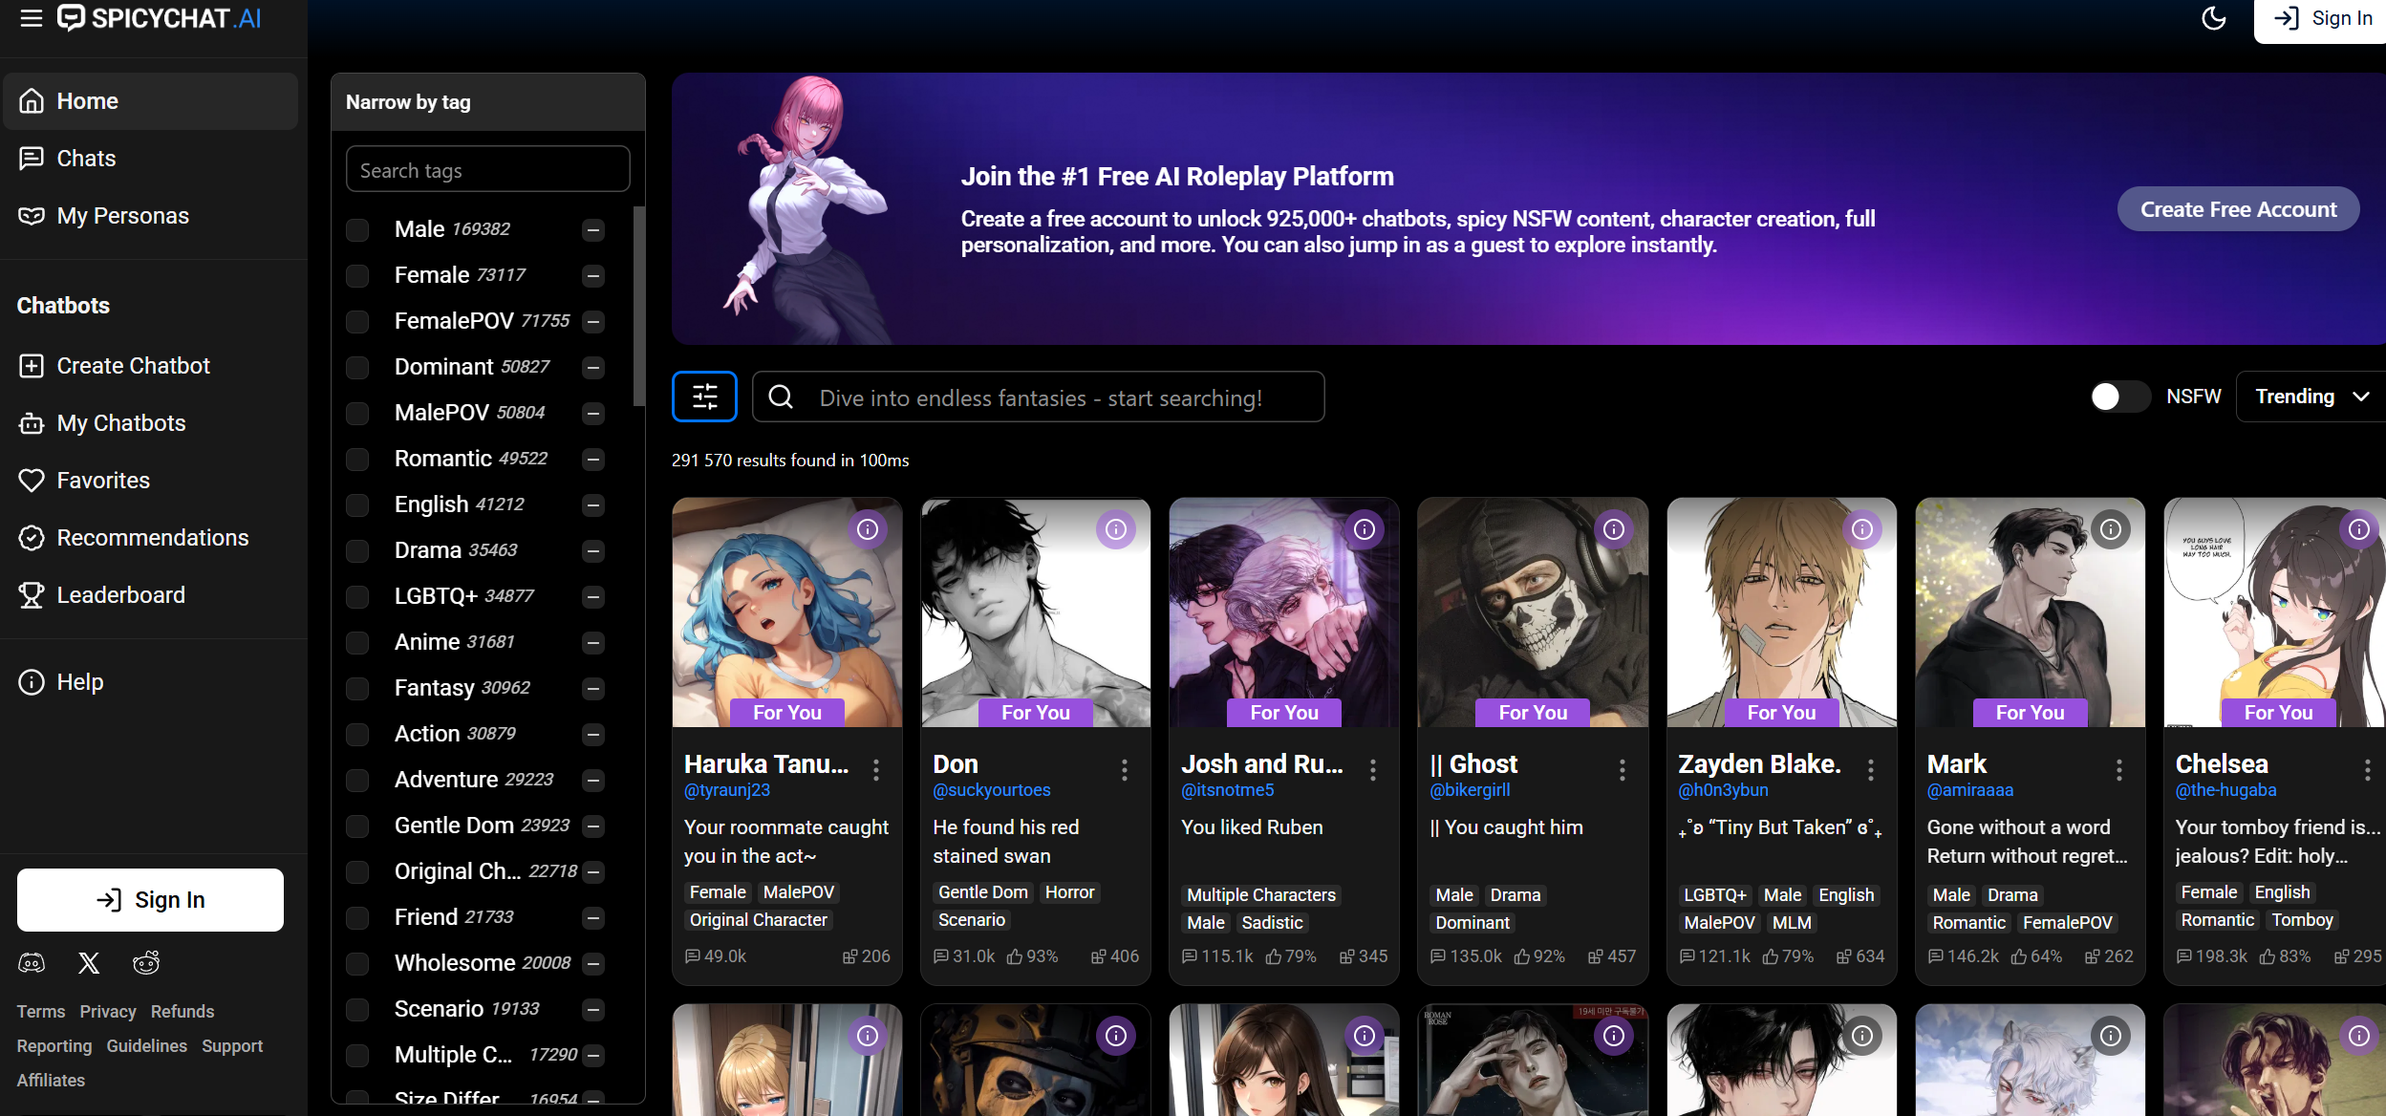Toggle the NSFW switch
The width and height of the screenshot is (2386, 1116).
tap(2119, 397)
